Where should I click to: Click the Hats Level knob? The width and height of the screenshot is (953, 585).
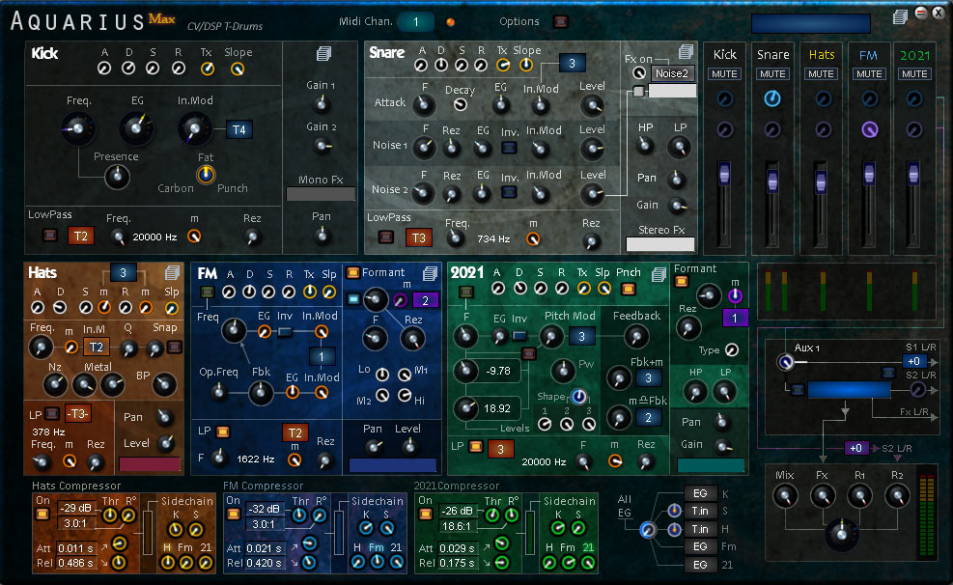(165, 443)
